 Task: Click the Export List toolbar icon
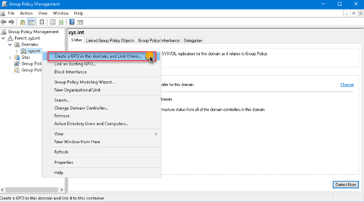[53, 22]
